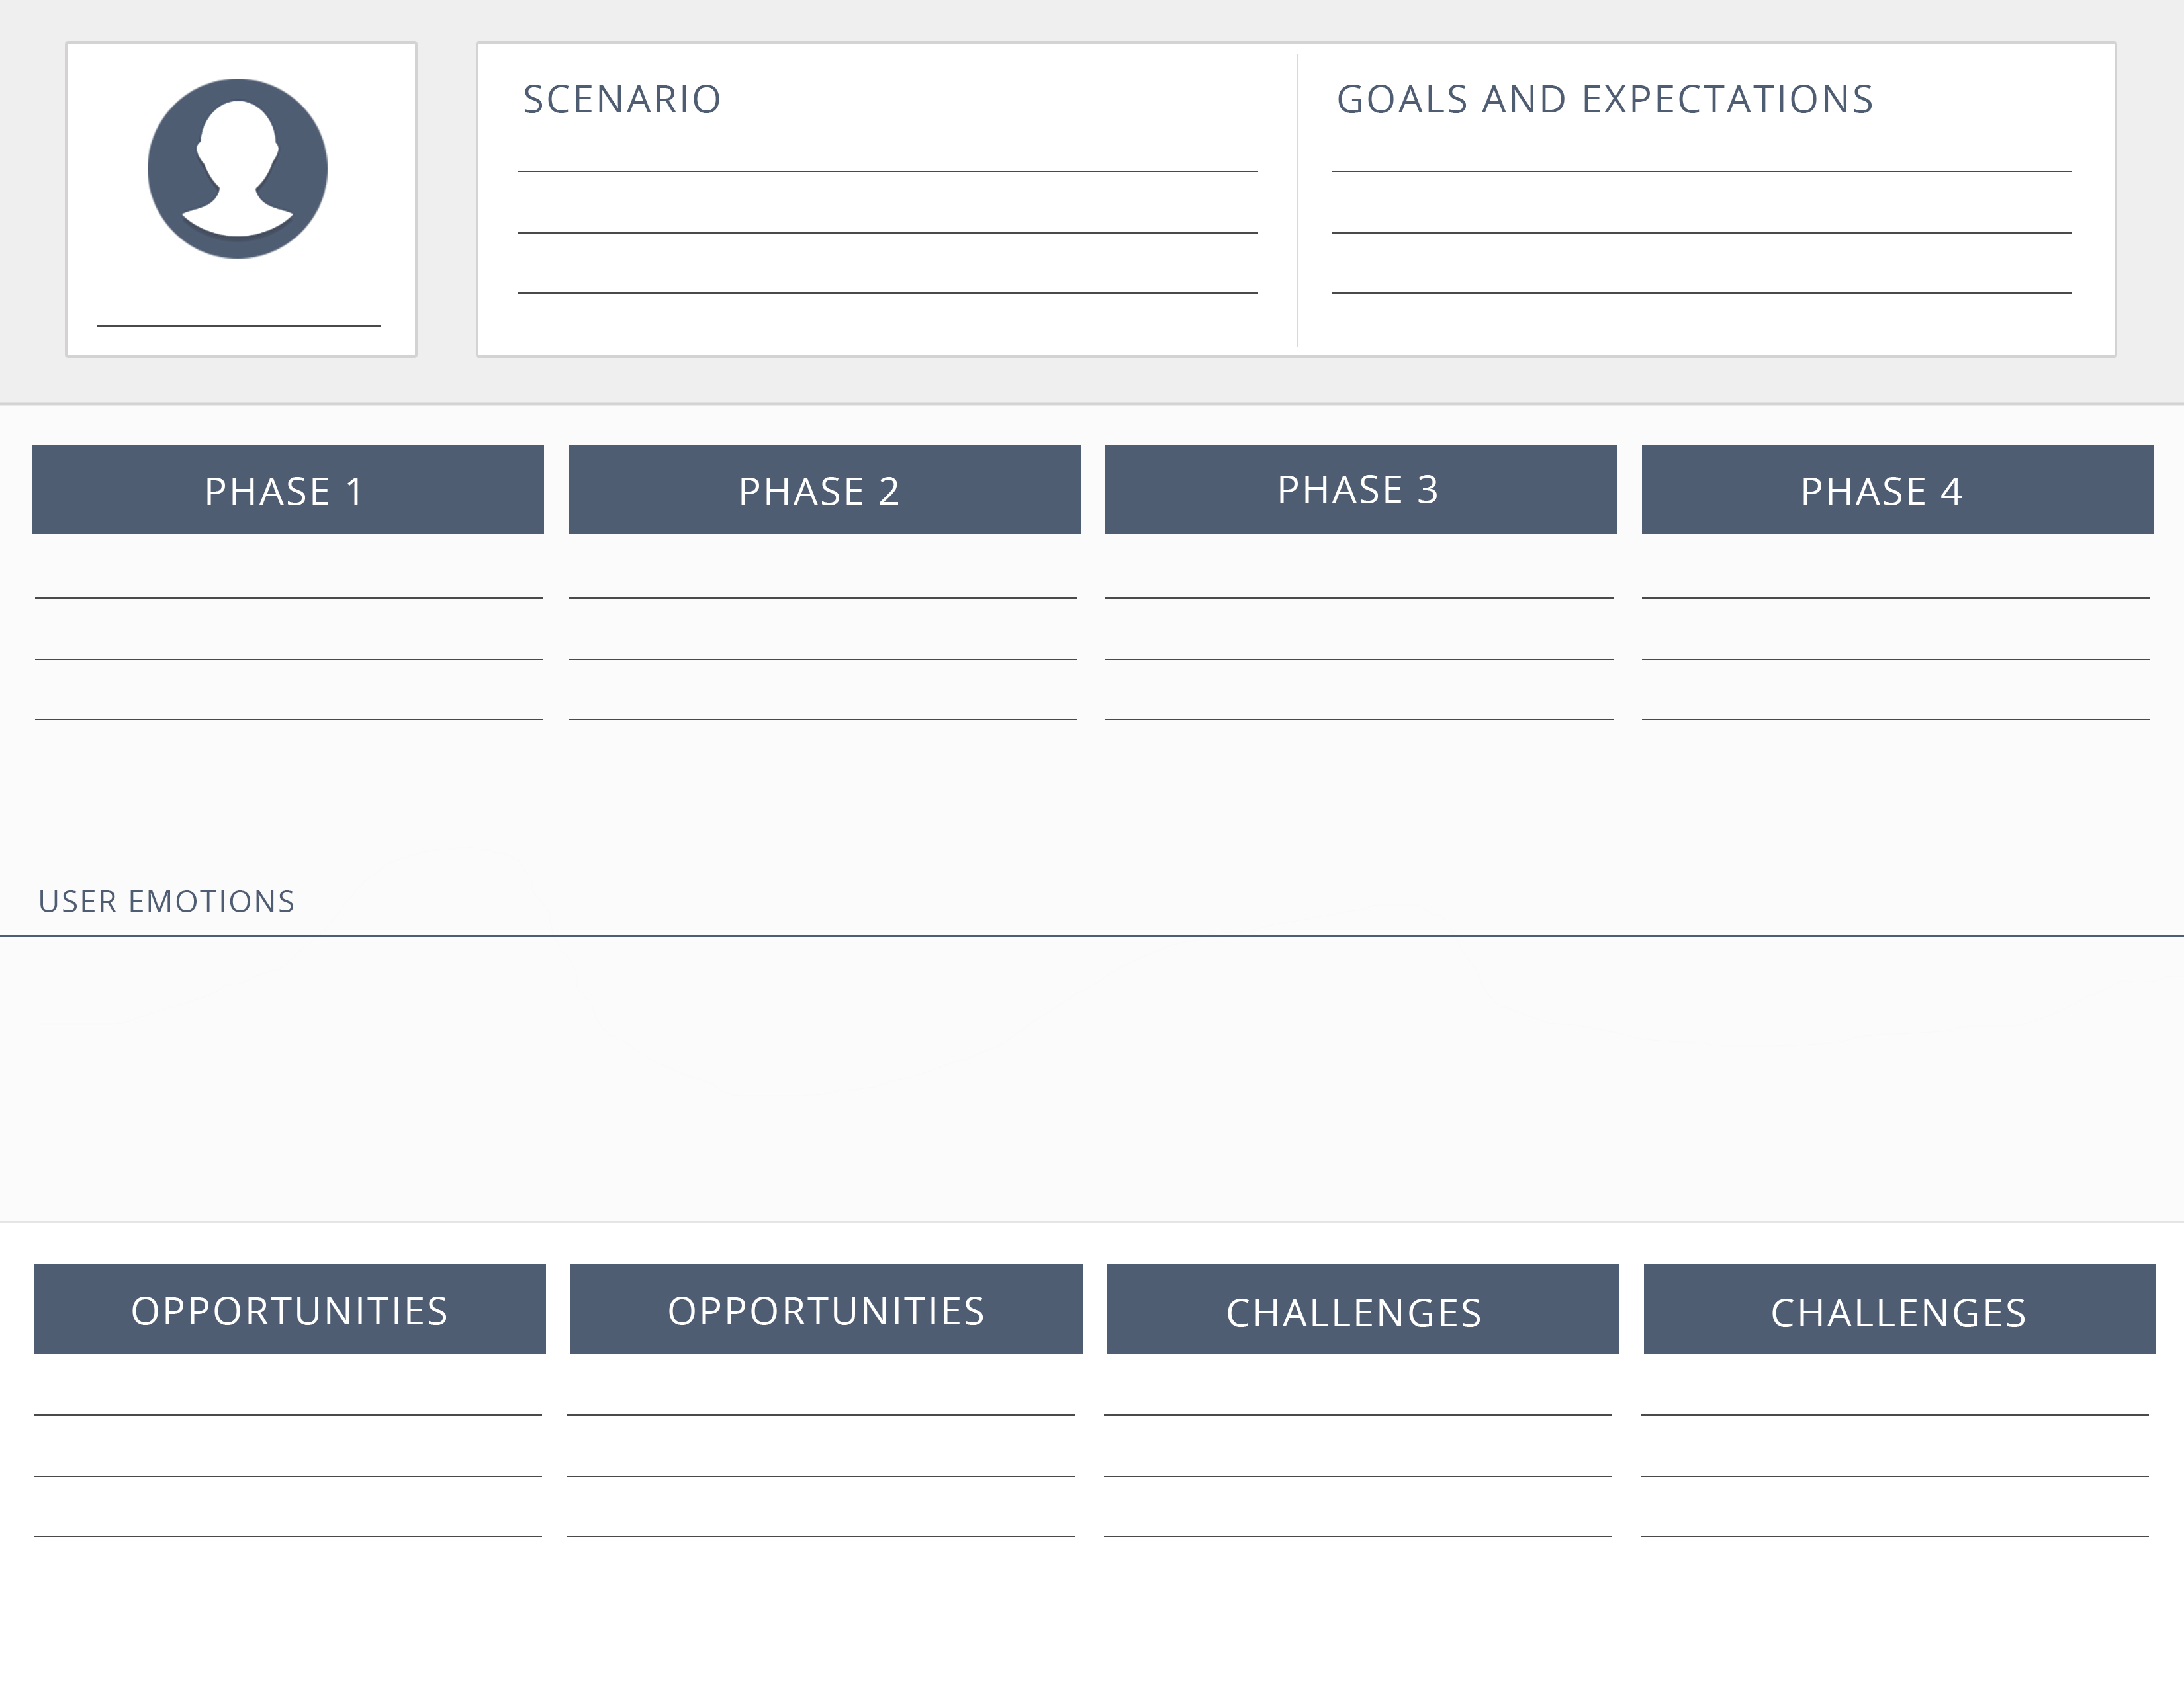Select the GOALS AND EXPECTATIONS heading
The height and width of the screenshot is (1687, 2184).
point(1604,100)
